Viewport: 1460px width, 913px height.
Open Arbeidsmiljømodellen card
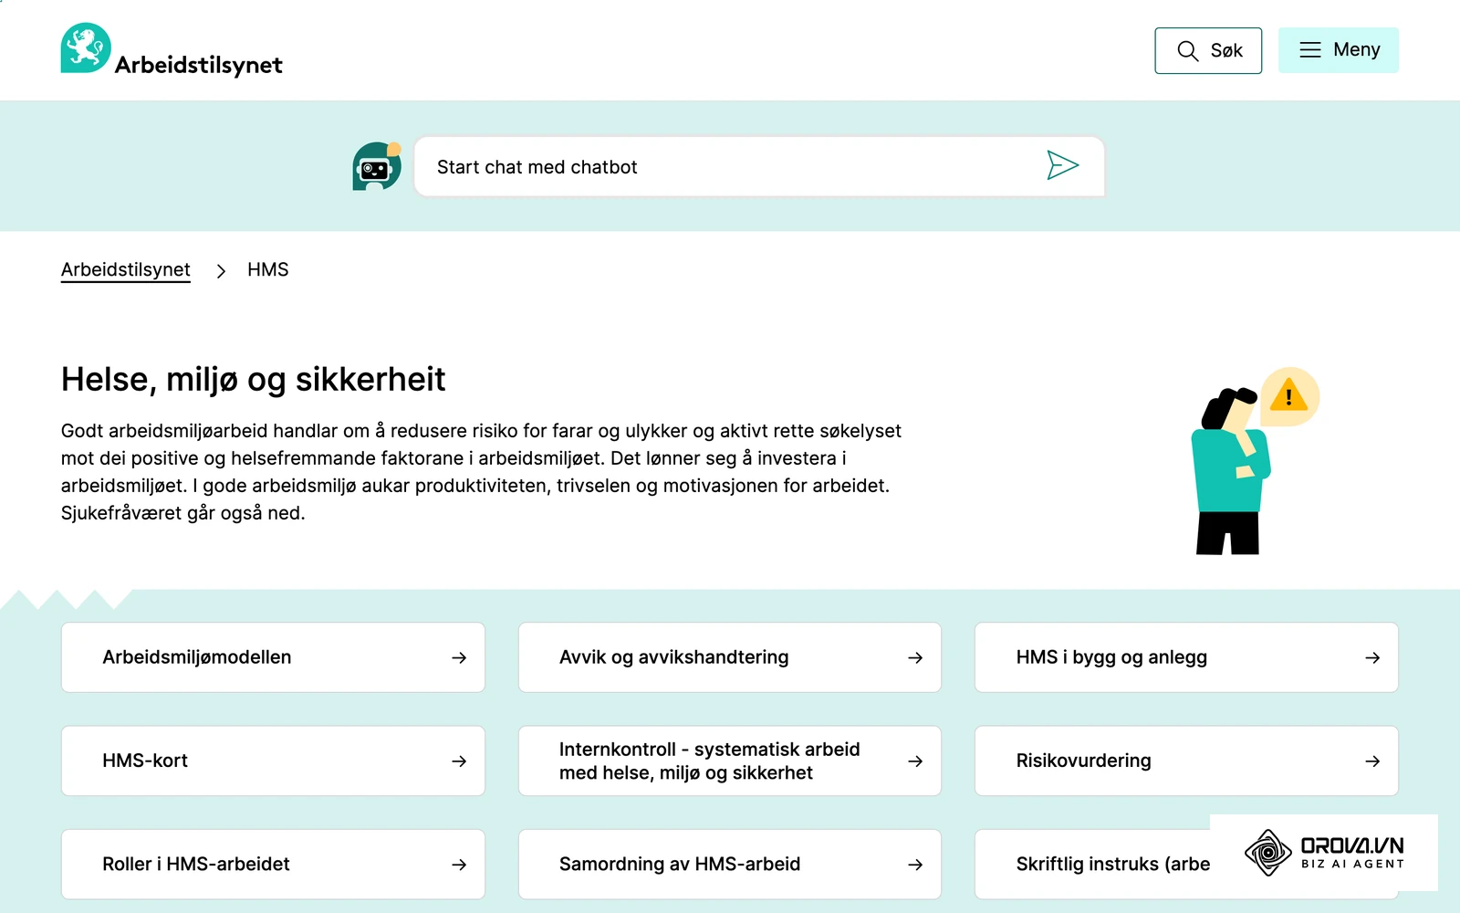coord(273,657)
